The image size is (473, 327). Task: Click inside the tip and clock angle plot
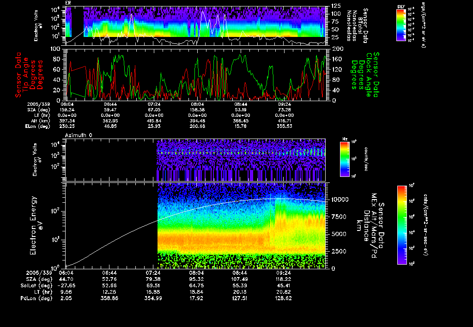point(195,75)
